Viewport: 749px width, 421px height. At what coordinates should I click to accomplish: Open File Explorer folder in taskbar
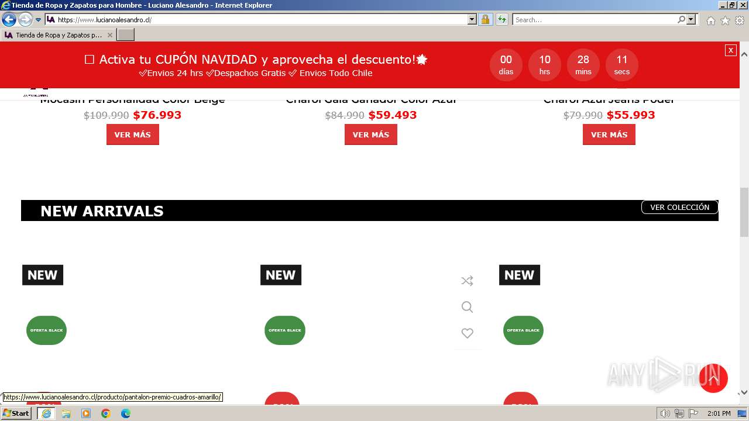click(66, 413)
